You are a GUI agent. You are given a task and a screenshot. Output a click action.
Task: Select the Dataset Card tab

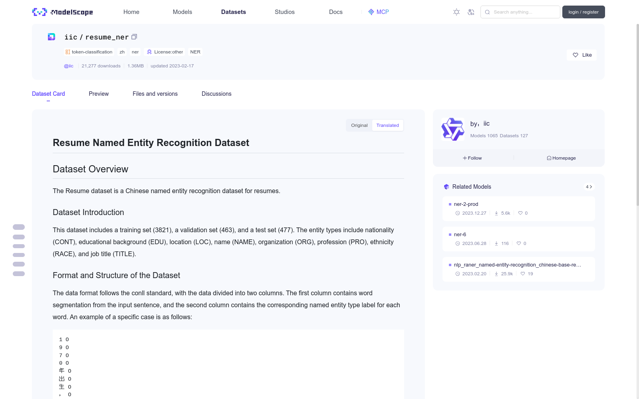48,94
